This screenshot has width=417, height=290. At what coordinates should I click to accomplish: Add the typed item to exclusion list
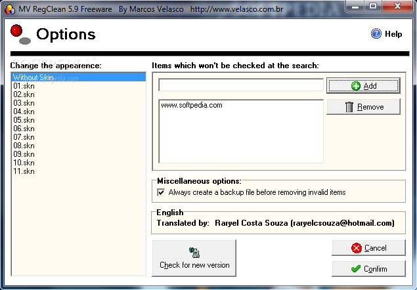(x=363, y=86)
